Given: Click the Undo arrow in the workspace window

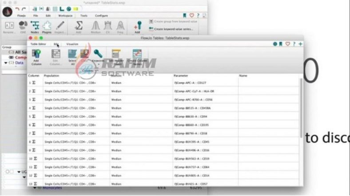Looking at the screenshot, I should click(x=17, y=9).
